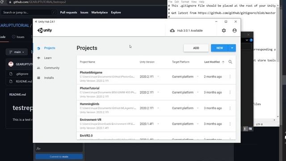Open the NEW project dropdown arrow
The image size is (286, 161).
coord(232,48)
